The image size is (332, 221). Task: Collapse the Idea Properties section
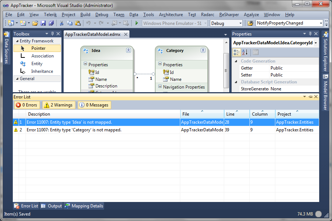[85, 64]
